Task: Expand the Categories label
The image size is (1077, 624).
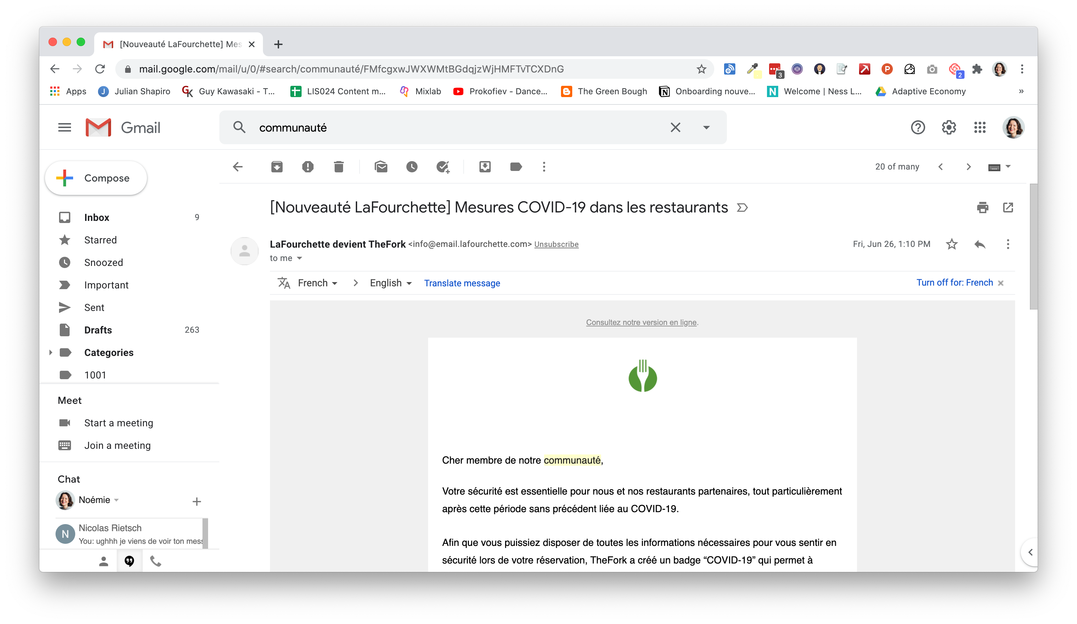Action: click(50, 352)
